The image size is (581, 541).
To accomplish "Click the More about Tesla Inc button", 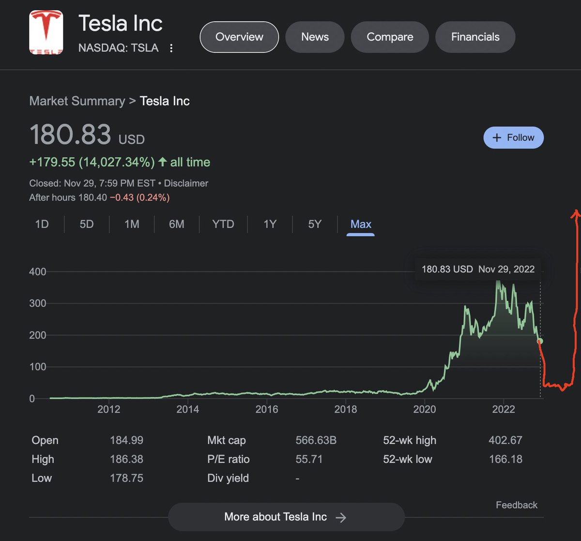I will point(286,517).
